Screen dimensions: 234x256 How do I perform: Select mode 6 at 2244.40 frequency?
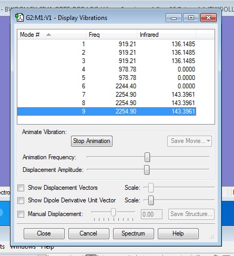[x=107, y=86]
